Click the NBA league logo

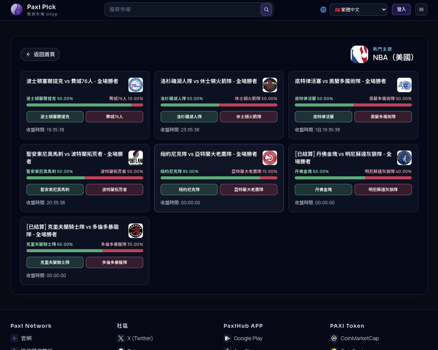point(359,54)
